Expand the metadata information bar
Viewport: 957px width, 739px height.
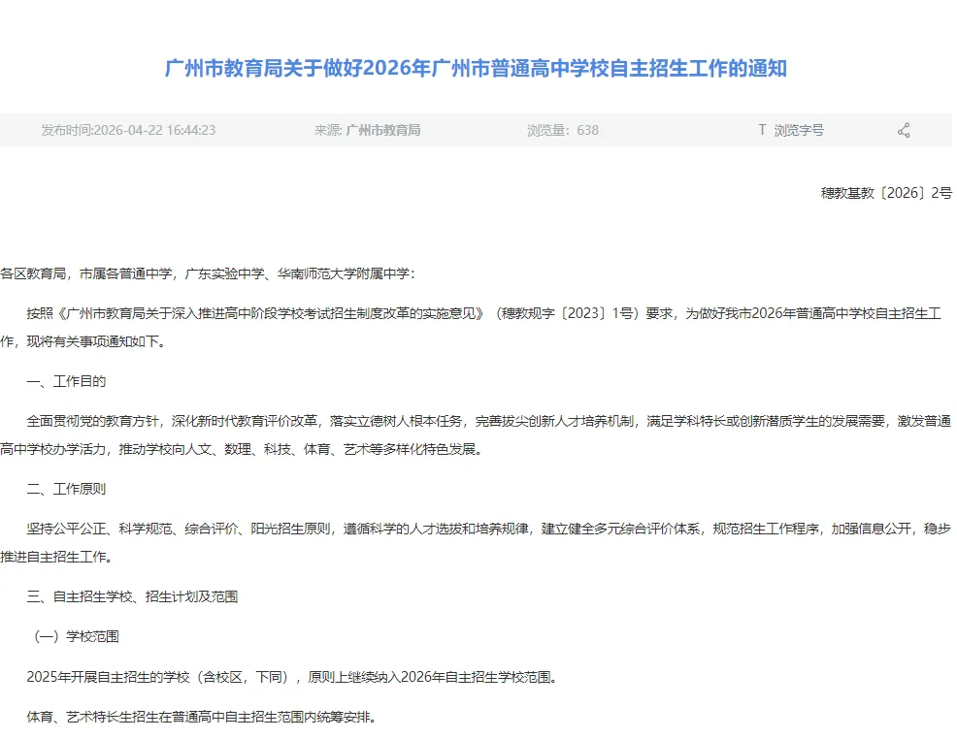tap(478, 129)
